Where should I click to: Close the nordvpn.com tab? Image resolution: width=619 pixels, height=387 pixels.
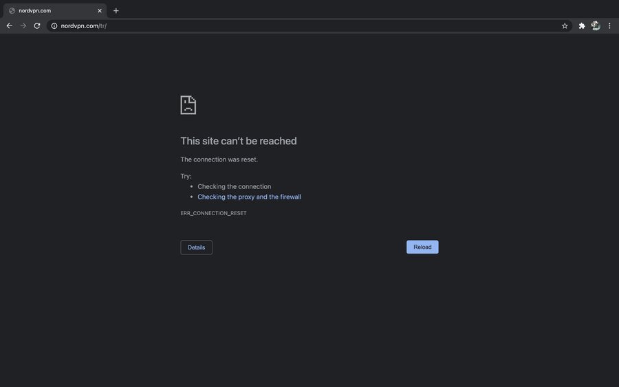[x=100, y=10]
